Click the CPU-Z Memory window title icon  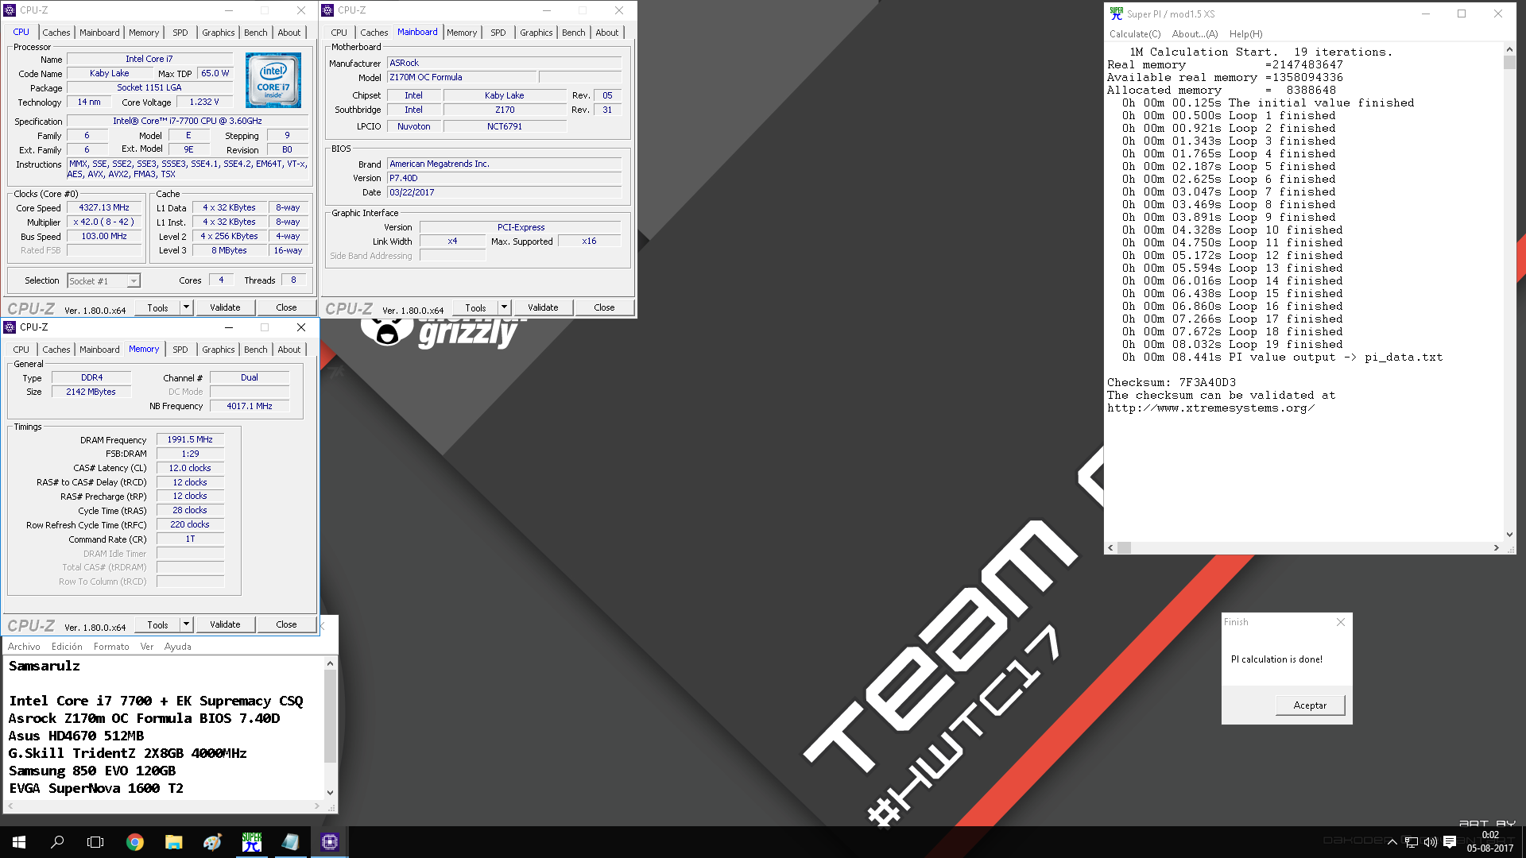point(10,327)
